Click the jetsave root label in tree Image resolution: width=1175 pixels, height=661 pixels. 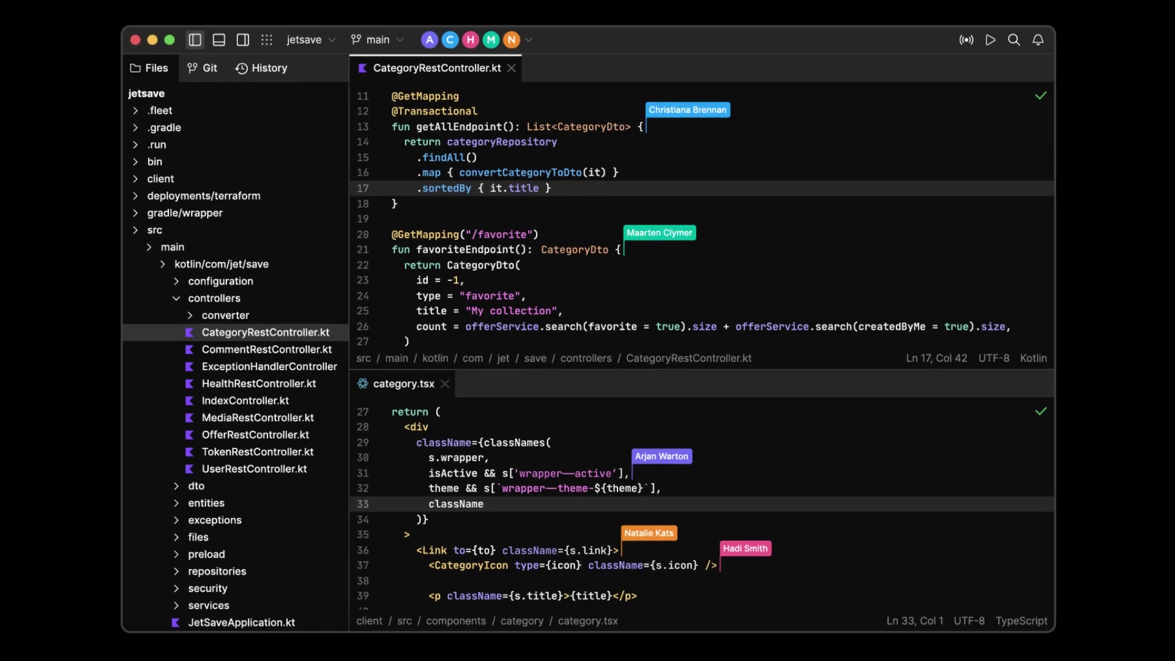(x=146, y=93)
